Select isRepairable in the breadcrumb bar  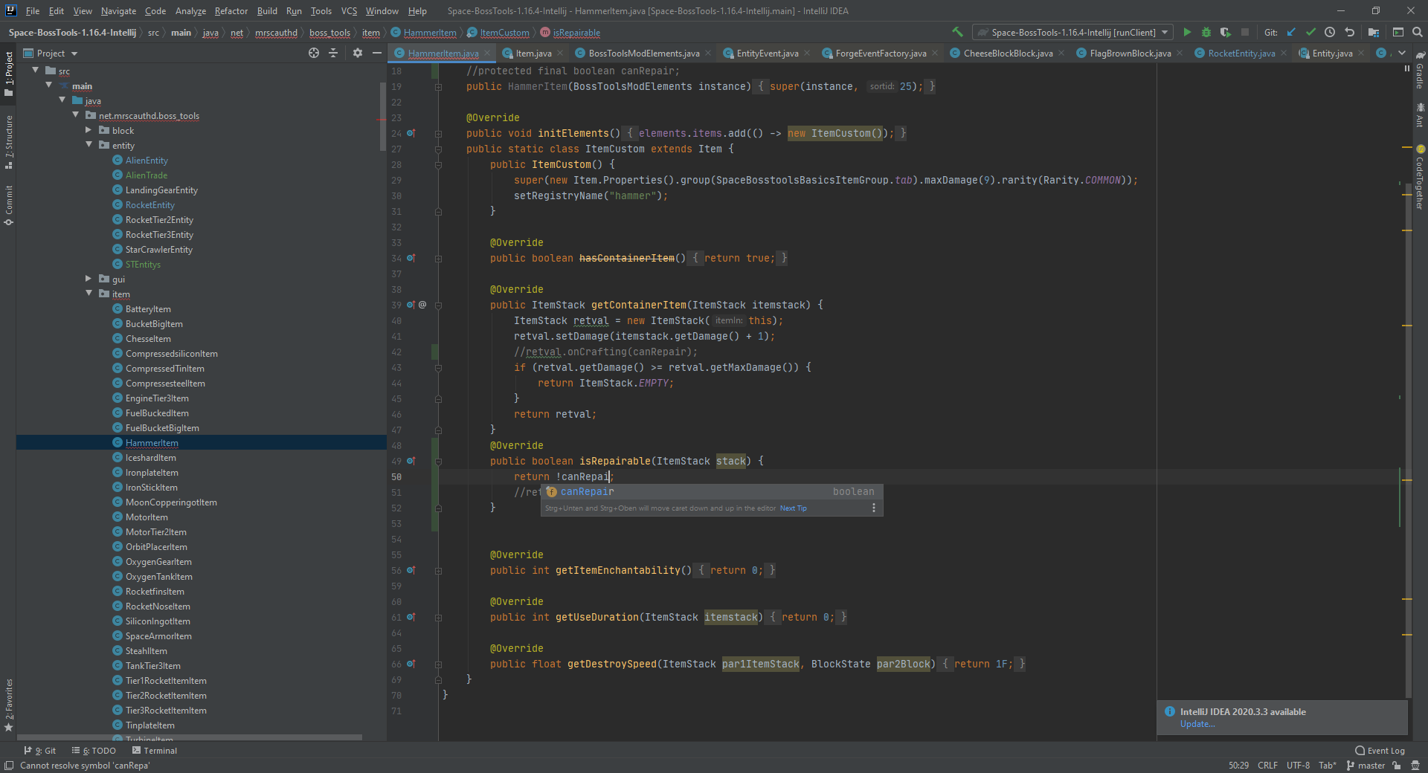tap(576, 33)
